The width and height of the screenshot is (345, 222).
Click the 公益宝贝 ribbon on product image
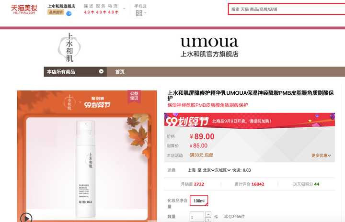[x=134, y=96]
